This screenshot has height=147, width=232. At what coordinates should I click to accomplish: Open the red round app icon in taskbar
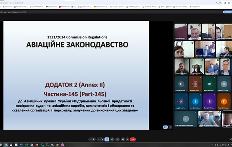pos(37,145)
